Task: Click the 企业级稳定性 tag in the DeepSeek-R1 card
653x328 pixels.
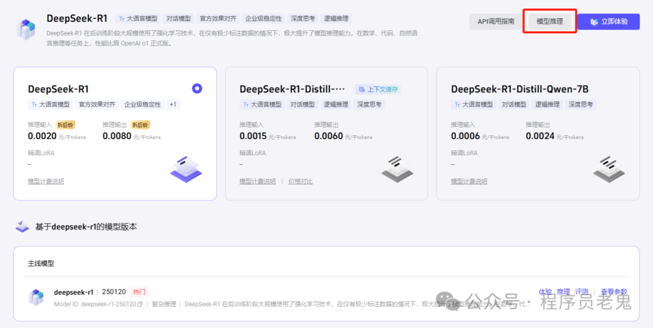Action: [143, 105]
